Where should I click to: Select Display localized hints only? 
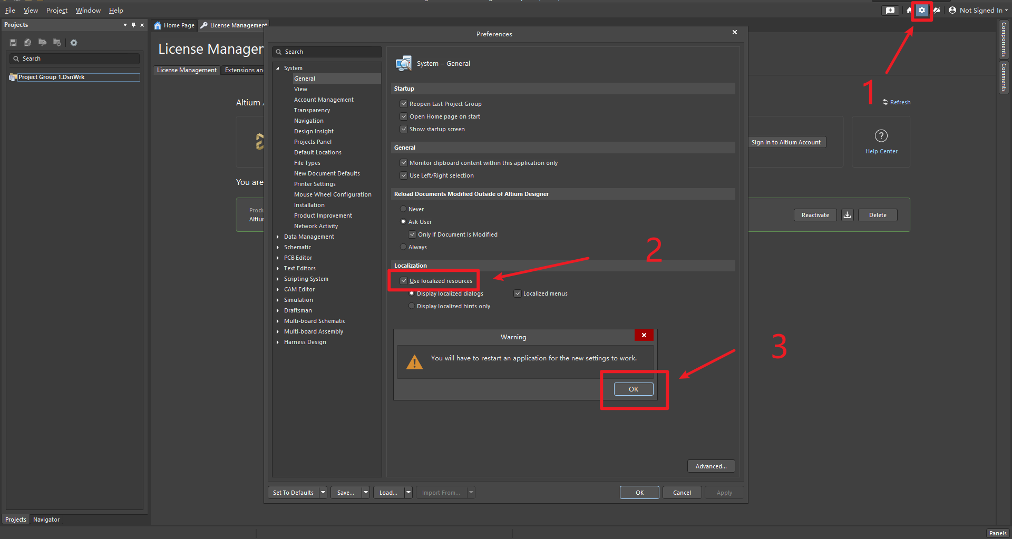tap(412, 306)
